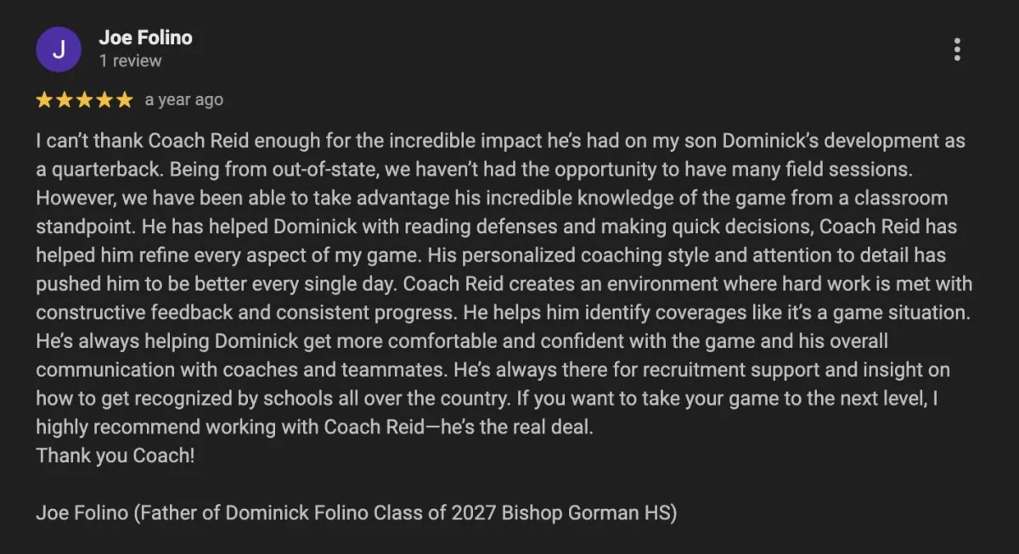Click the second yellow rating star

click(65, 100)
